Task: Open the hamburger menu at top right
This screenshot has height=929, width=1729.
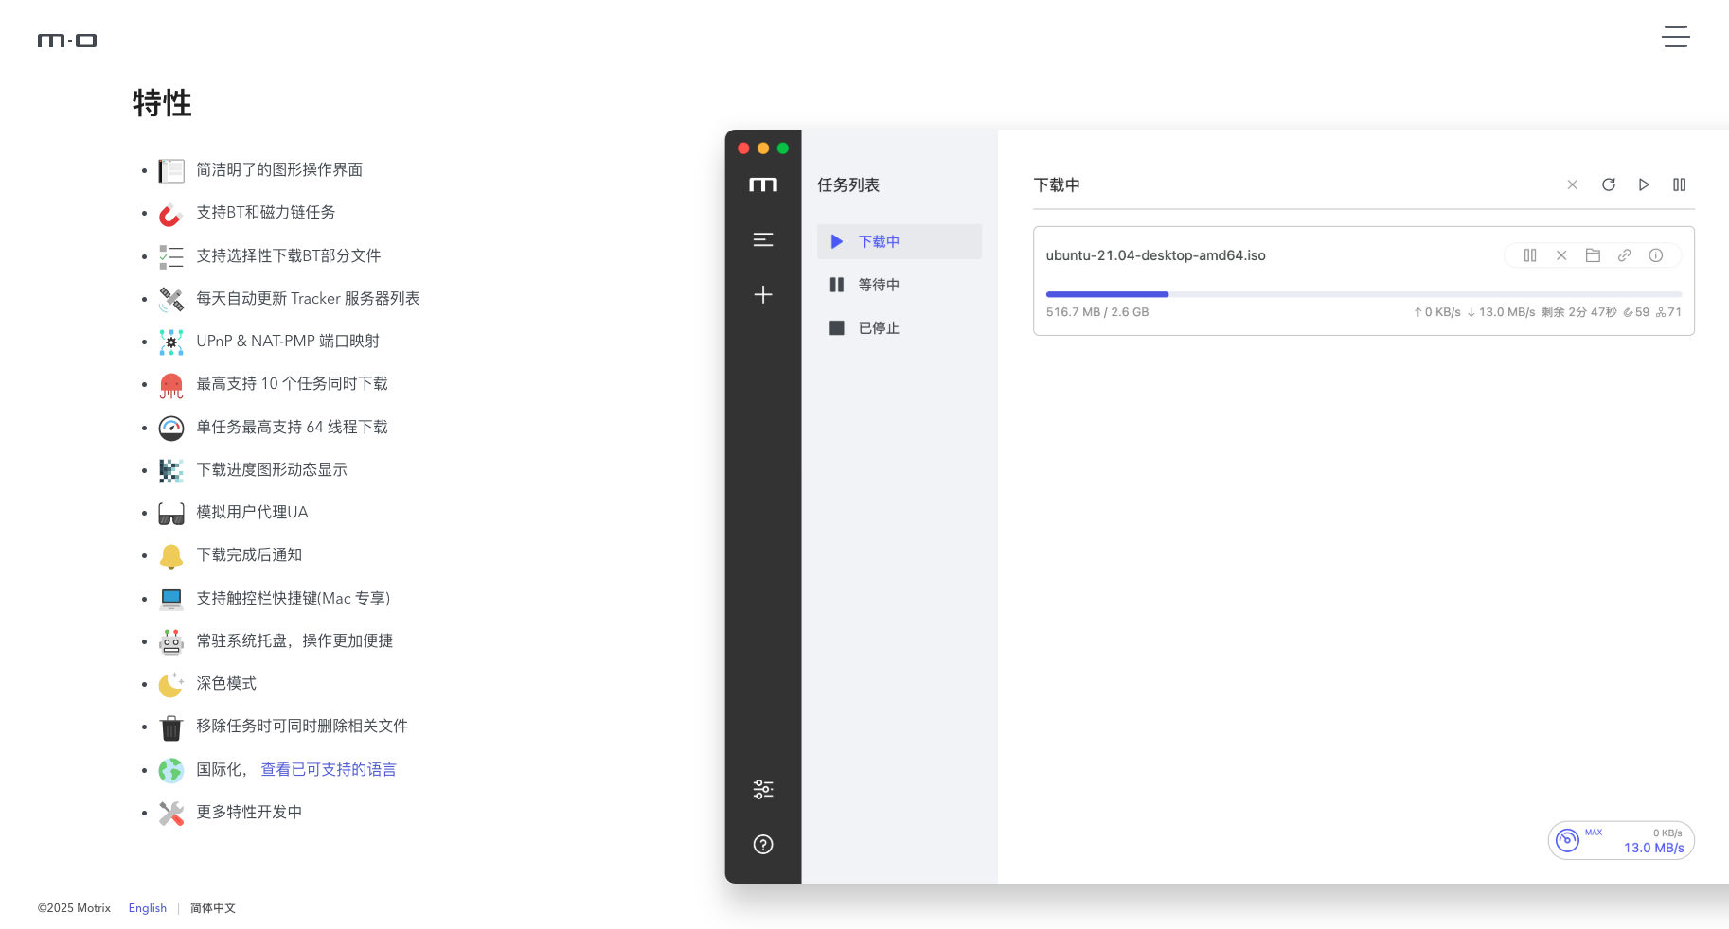Action: coord(1675,37)
